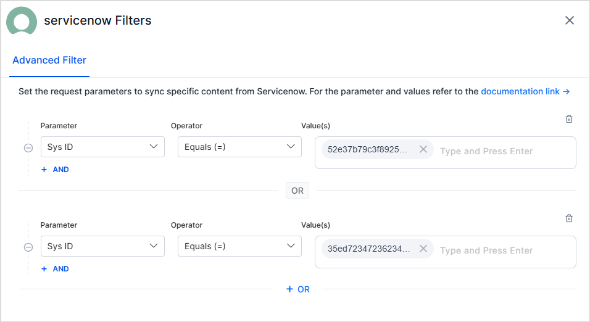This screenshot has width=590, height=322.
Task: Close the servicenow Filters dialog
Action: (570, 20)
